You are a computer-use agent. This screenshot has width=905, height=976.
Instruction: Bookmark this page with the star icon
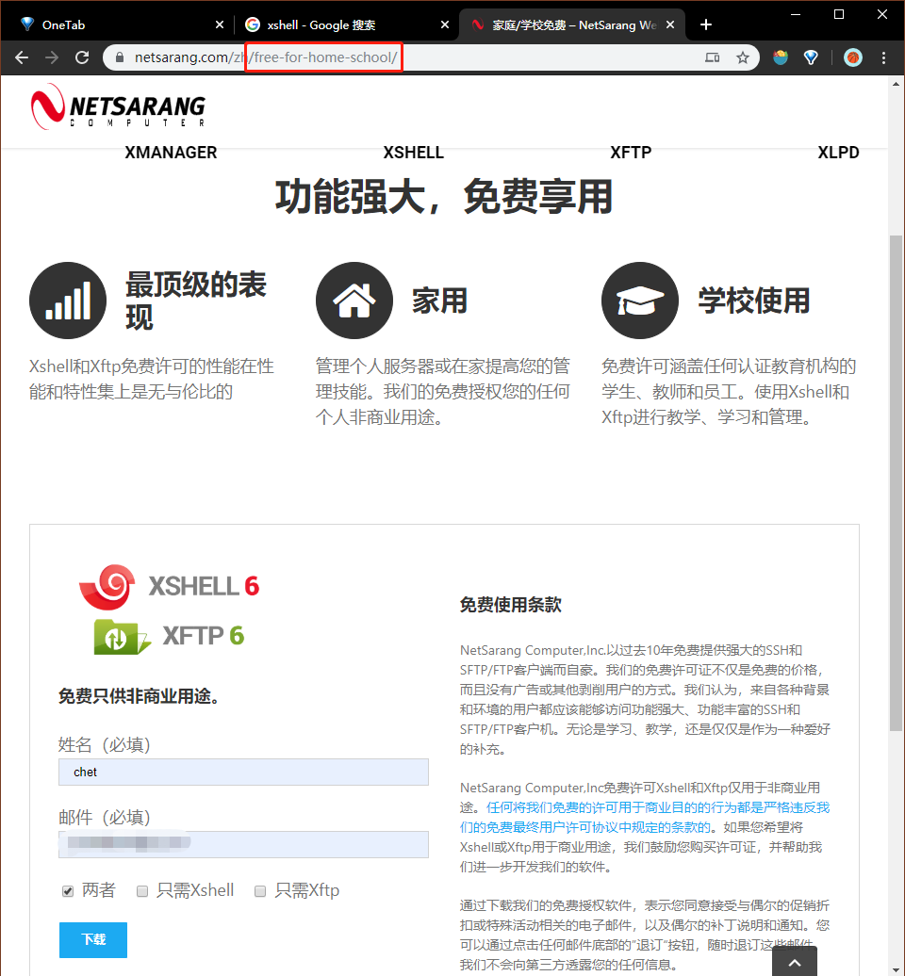(743, 57)
